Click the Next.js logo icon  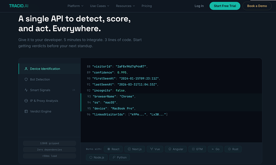click(x=129, y=149)
